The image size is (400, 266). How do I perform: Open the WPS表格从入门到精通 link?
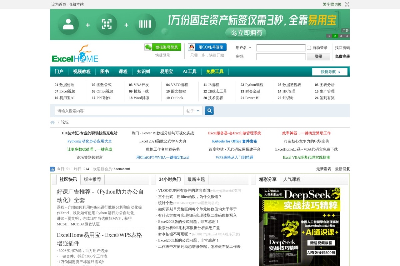tap(234, 158)
